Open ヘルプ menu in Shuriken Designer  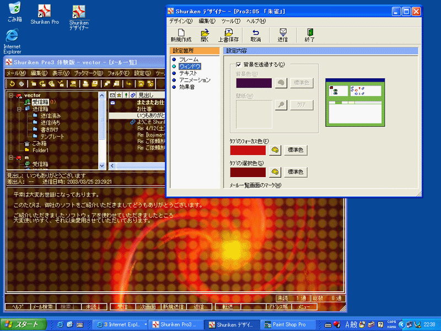(256, 21)
